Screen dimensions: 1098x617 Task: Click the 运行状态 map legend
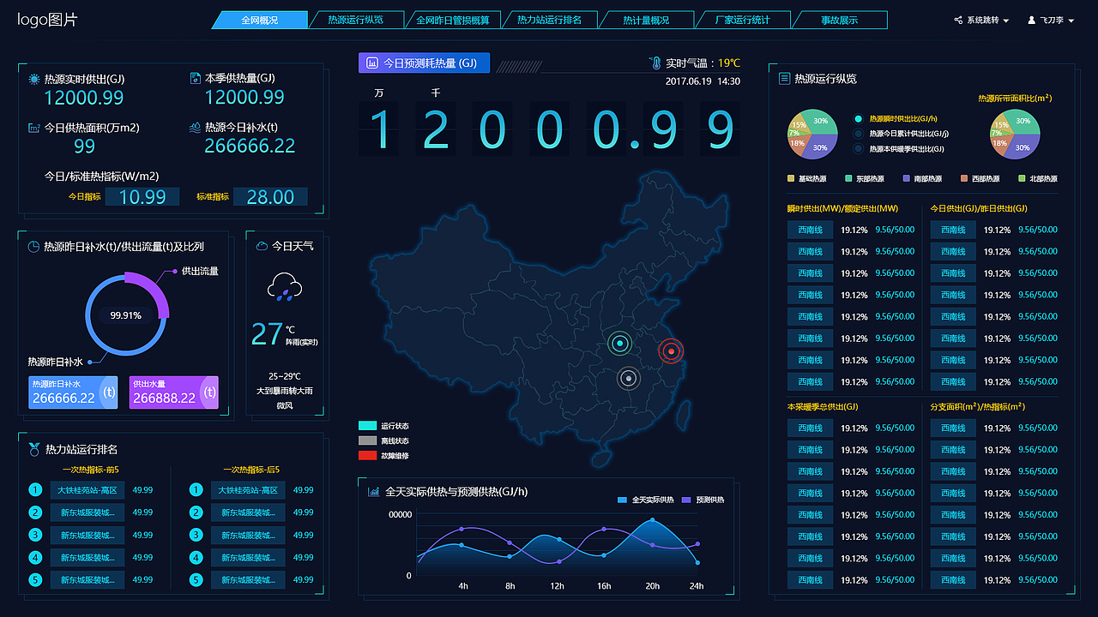[x=384, y=426]
